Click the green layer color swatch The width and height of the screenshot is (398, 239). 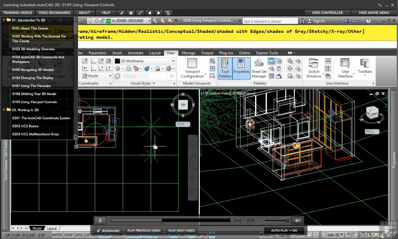click(109, 21)
